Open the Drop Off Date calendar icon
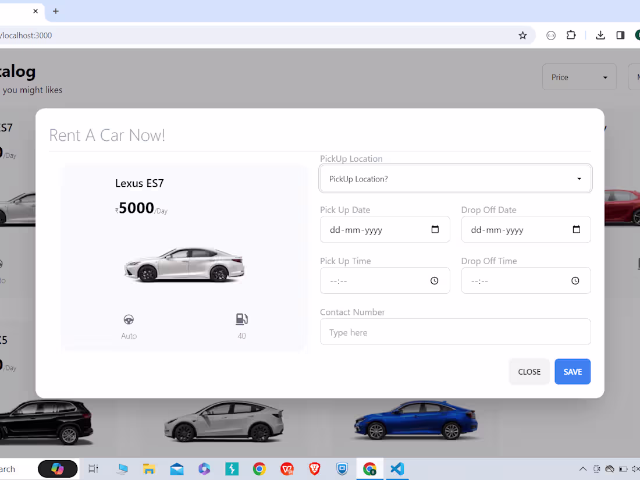 coord(577,229)
